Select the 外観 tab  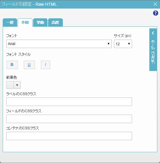pyautogui.click(x=25, y=23)
